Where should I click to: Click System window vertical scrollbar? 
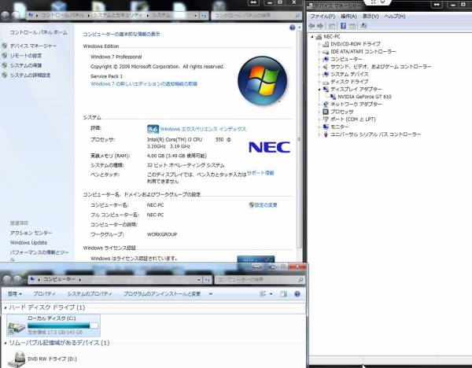(299, 138)
